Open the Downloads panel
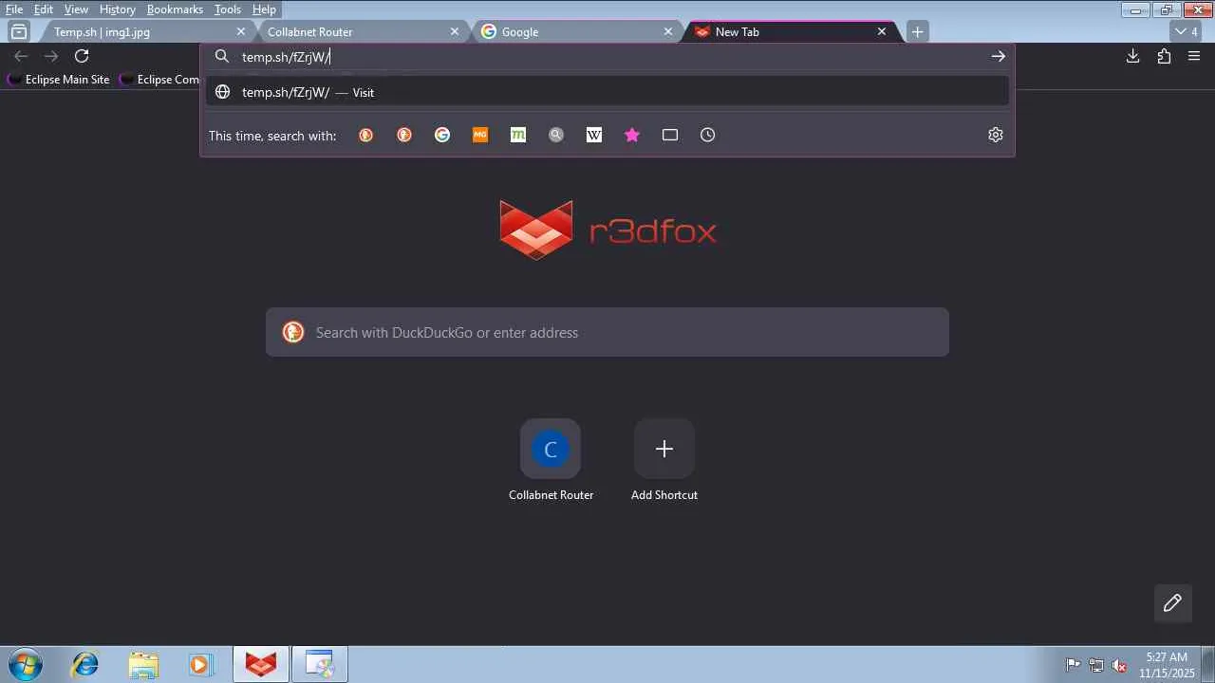1215x683 pixels. pos(1132,57)
